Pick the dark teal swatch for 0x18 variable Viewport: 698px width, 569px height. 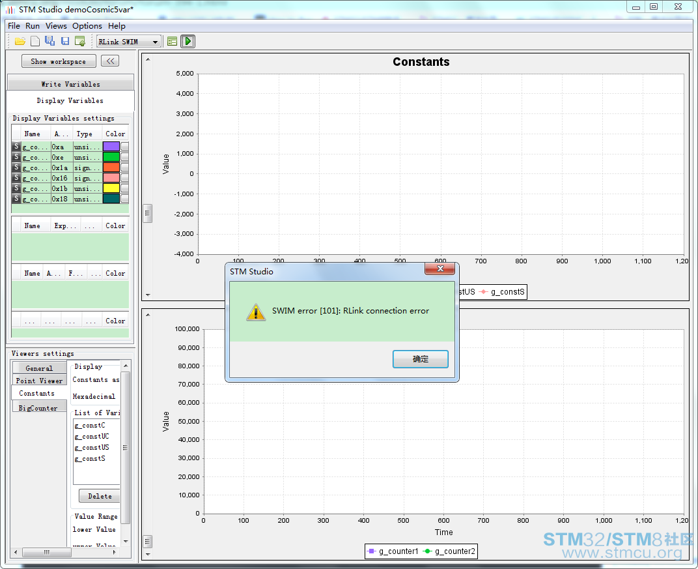(x=111, y=198)
